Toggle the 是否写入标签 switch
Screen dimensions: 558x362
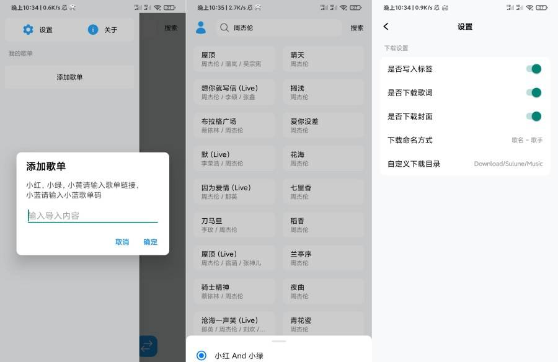534,69
